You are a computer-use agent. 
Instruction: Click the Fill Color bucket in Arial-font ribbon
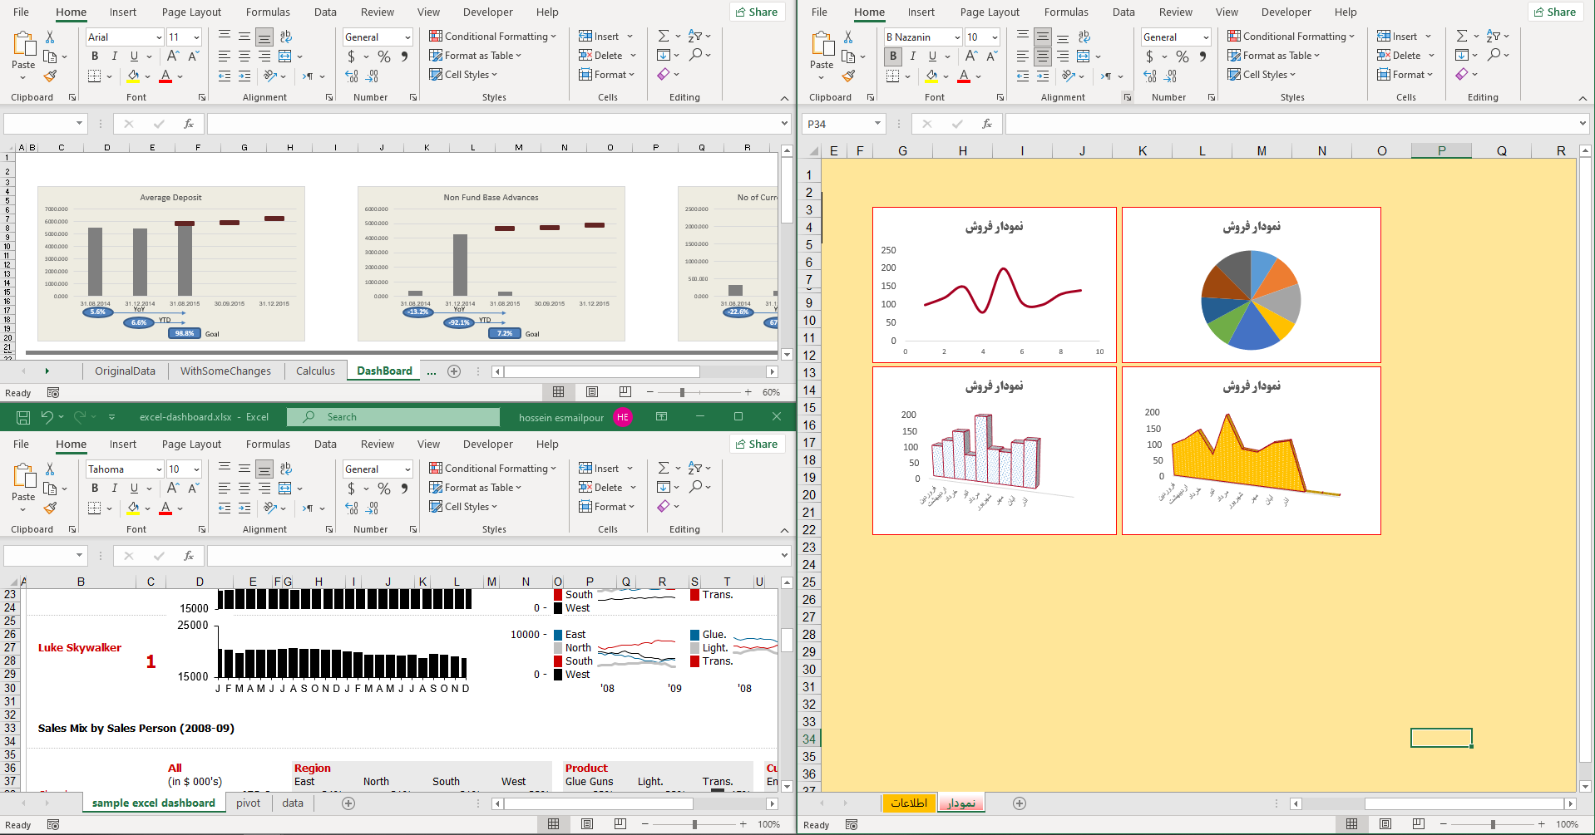[133, 76]
